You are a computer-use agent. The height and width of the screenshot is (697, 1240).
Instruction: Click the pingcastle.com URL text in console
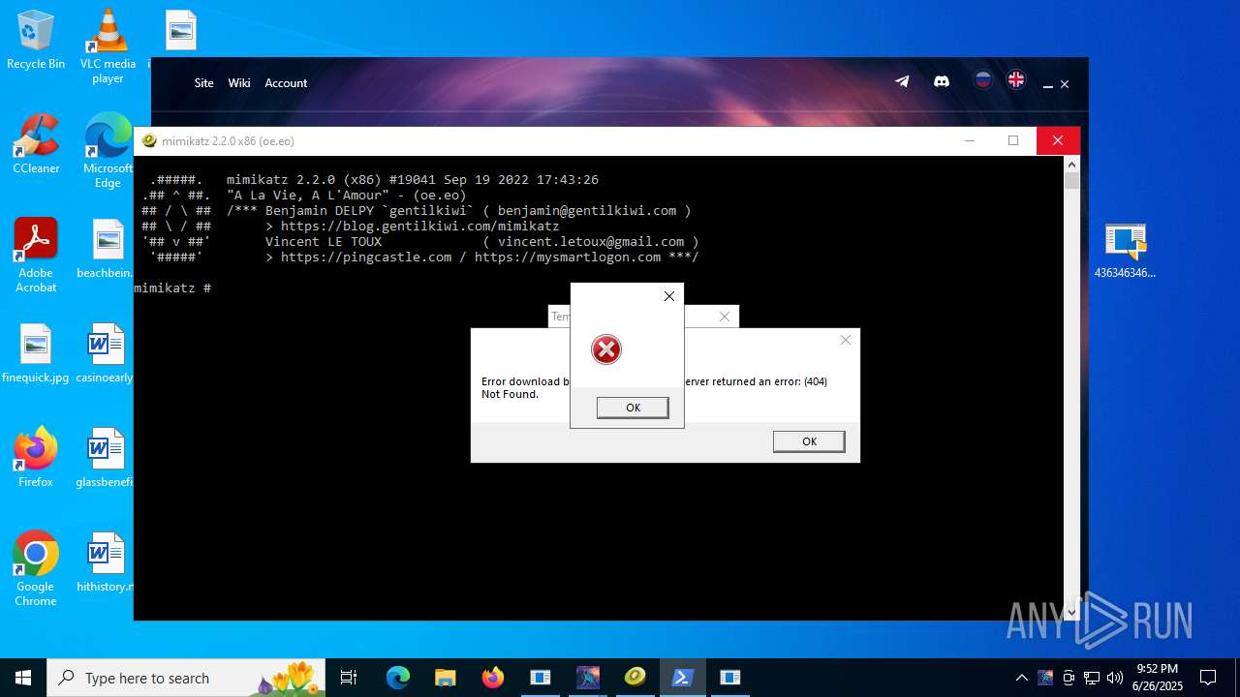(365, 258)
